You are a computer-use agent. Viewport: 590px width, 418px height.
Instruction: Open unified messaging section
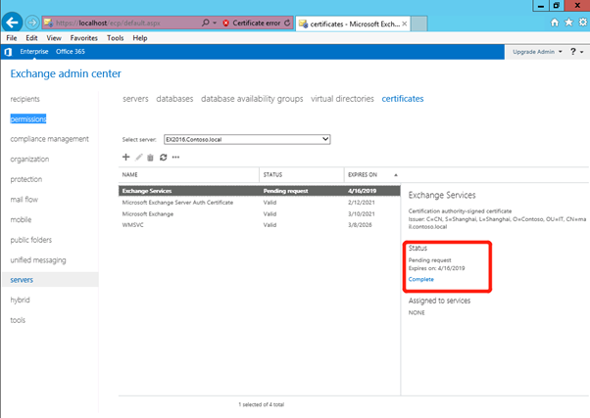pos(38,260)
